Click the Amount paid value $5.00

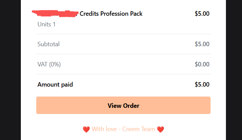[x=202, y=84]
